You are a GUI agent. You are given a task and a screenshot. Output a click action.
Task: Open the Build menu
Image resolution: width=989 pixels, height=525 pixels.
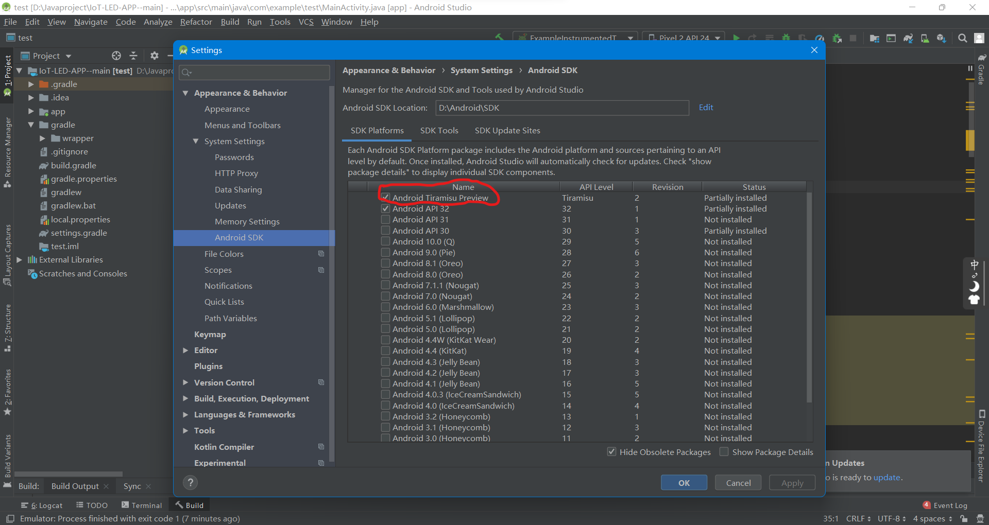(x=230, y=22)
